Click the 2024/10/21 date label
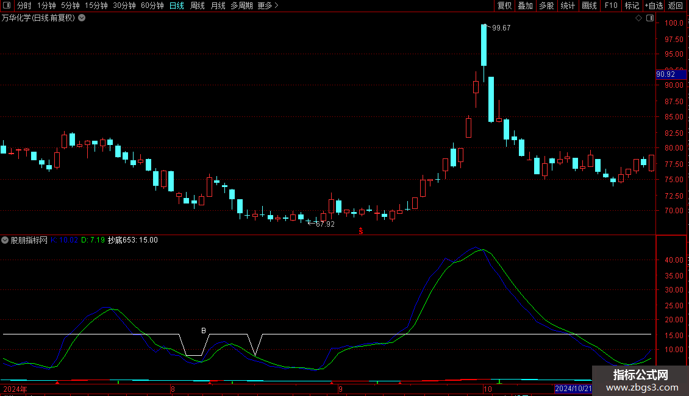 [x=573, y=389]
